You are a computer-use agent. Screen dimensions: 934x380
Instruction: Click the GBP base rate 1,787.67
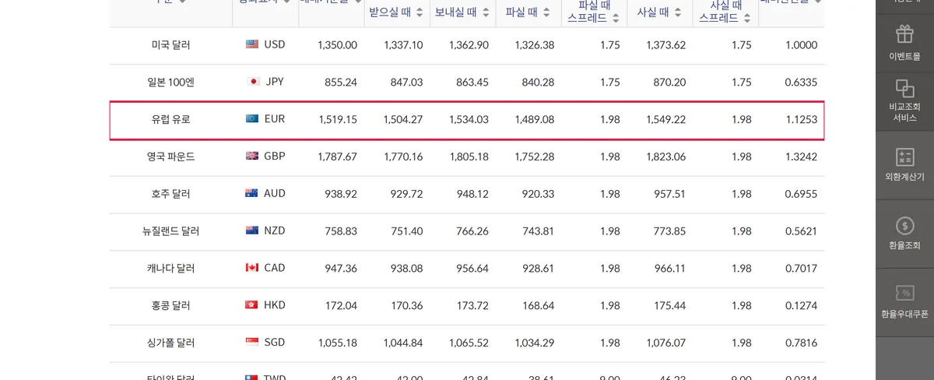[x=338, y=157]
